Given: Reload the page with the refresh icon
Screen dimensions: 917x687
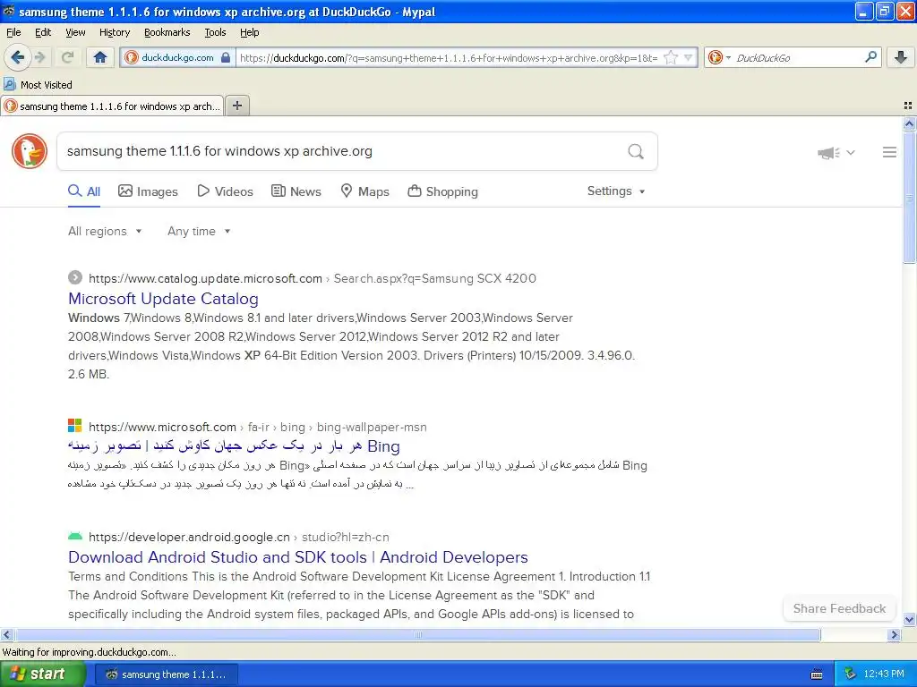Looking at the screenshot, I should 67,57.
